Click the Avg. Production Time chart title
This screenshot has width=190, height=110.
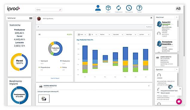pos(85,40)
